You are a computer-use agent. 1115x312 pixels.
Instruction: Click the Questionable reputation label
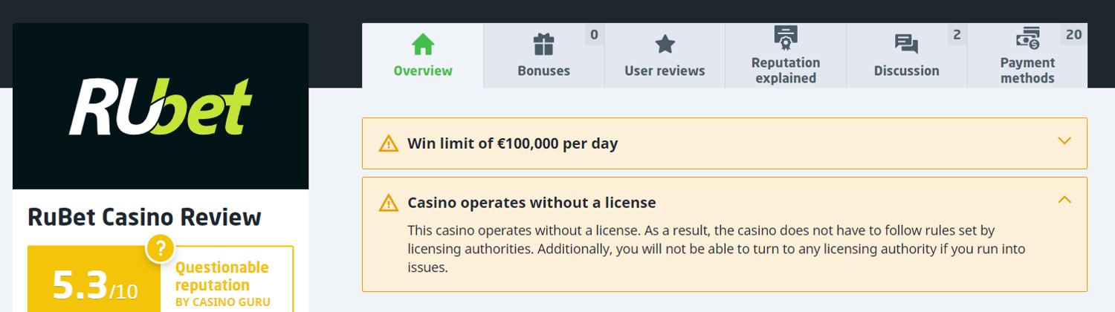(x=222, y=276)
